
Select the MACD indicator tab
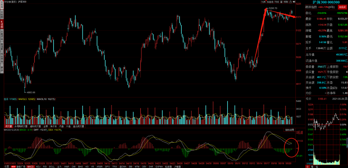click(31, 166)
